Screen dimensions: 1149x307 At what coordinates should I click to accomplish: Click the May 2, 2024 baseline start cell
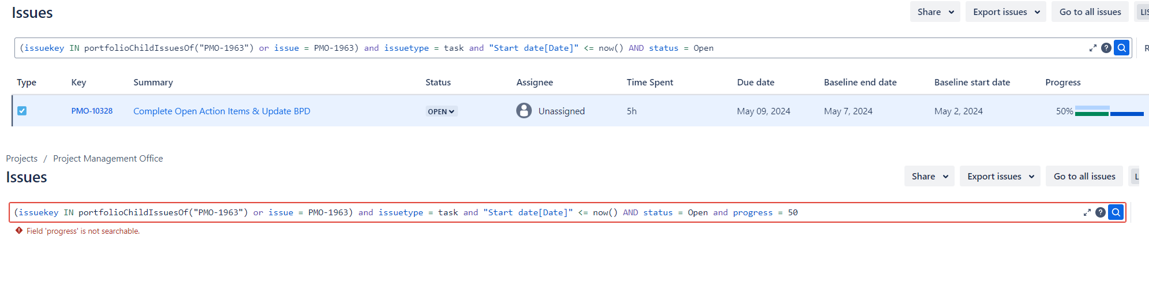959,111
